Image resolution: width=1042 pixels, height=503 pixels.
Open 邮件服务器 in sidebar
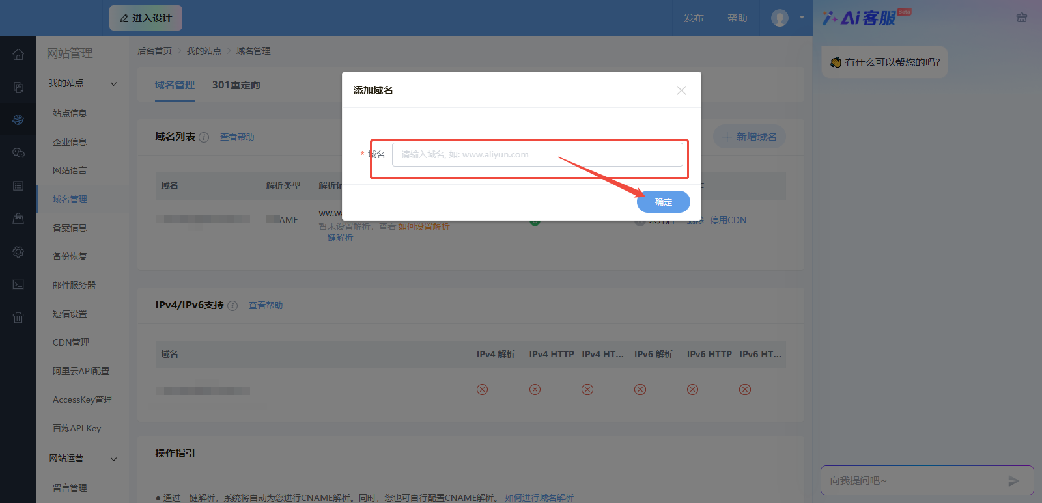click(74, 285)
